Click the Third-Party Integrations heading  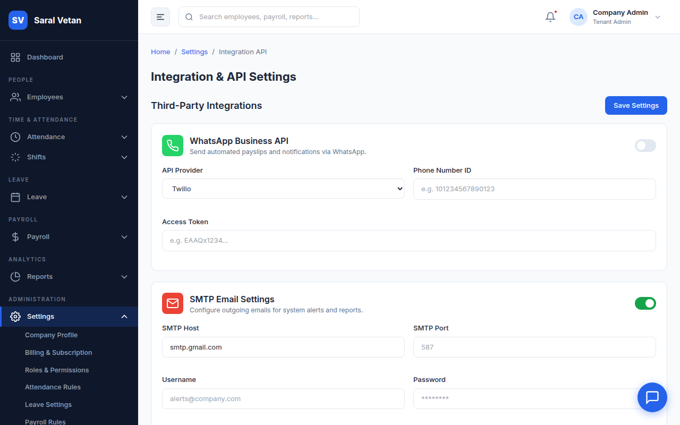(207, 106)
